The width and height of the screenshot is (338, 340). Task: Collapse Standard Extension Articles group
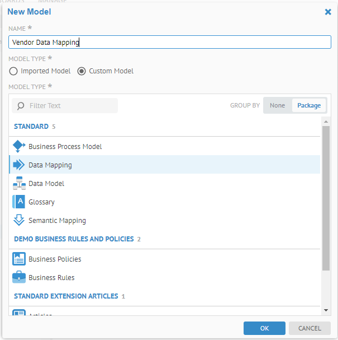(66, 296)
